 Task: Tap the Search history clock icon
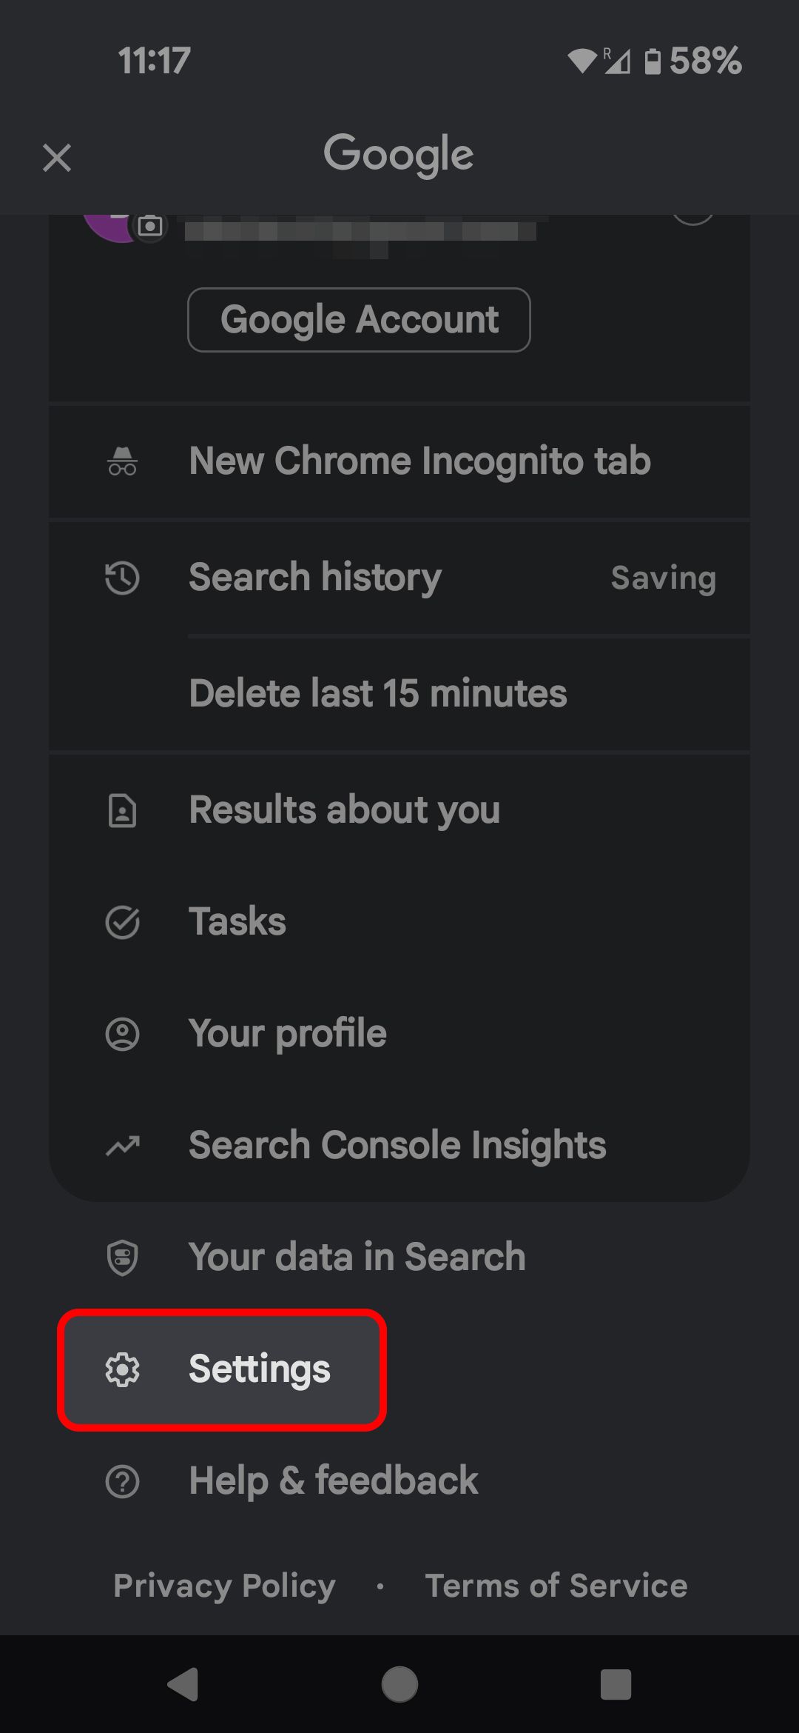pyautogui.click(x=122, y=578)
